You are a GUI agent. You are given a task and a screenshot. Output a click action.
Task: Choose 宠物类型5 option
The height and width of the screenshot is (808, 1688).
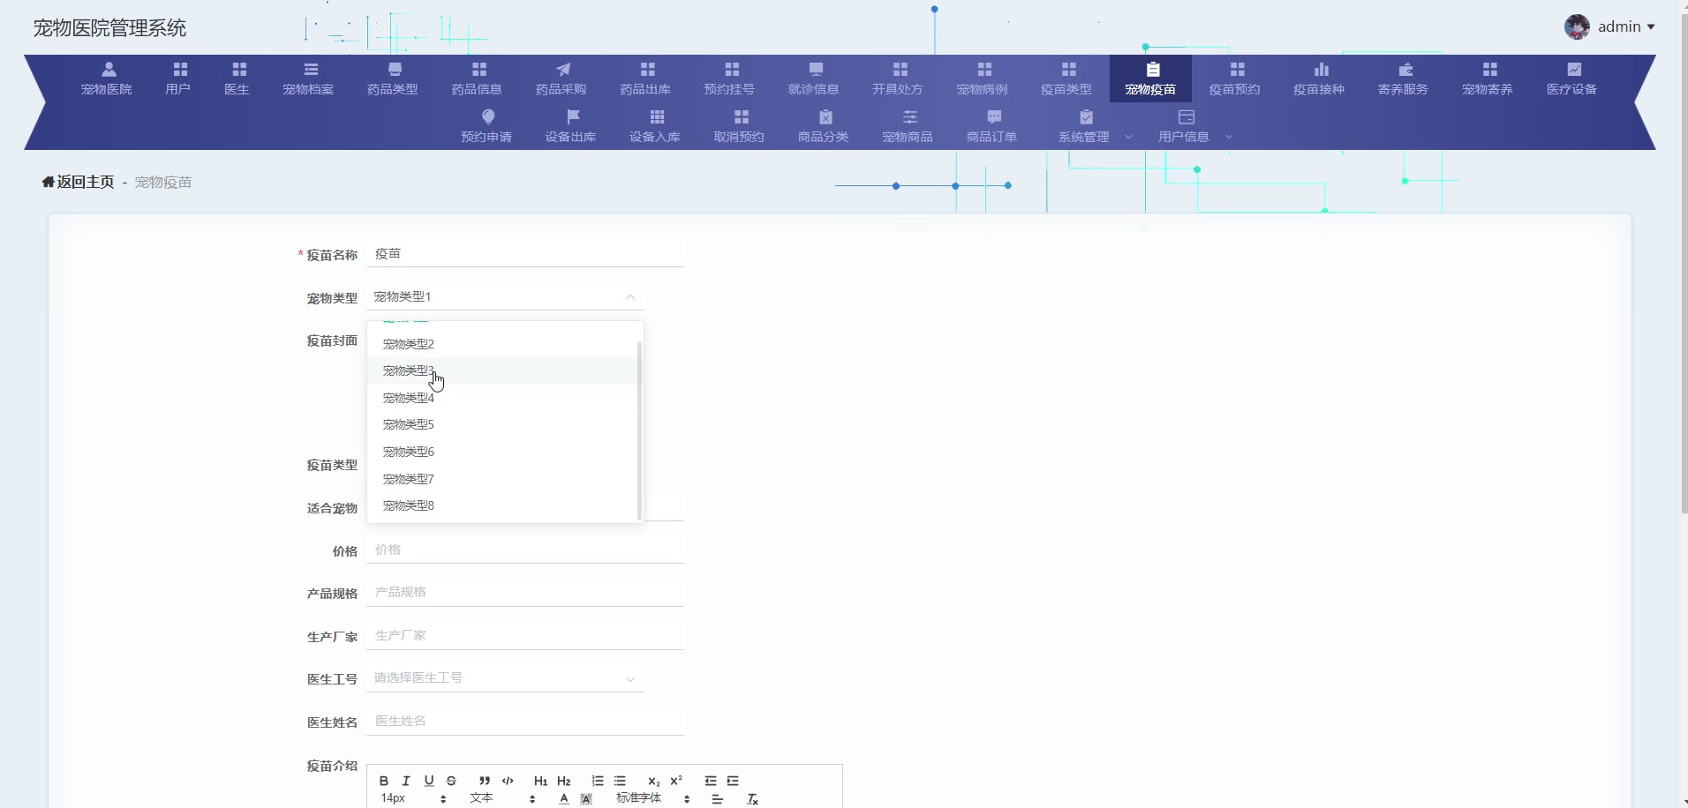(502, 424)
